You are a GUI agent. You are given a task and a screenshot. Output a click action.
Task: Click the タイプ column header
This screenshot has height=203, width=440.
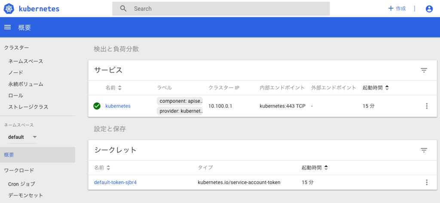pos(205,168)
